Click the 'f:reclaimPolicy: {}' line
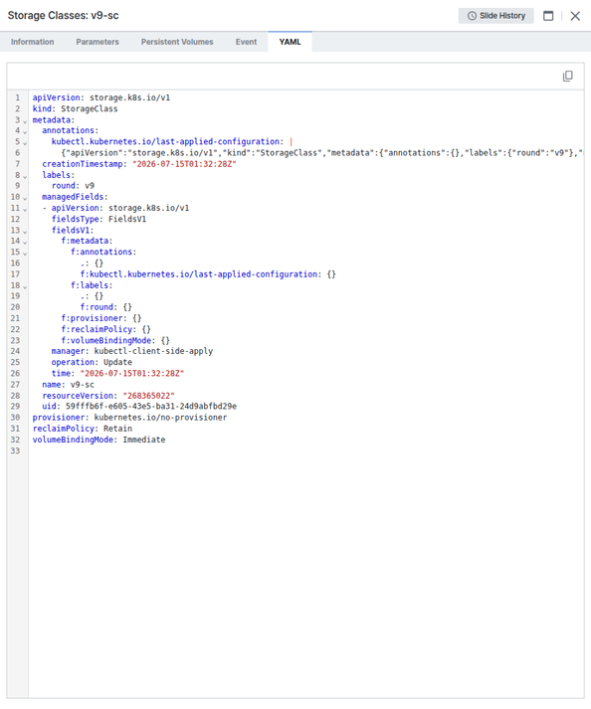 [105, 329]
